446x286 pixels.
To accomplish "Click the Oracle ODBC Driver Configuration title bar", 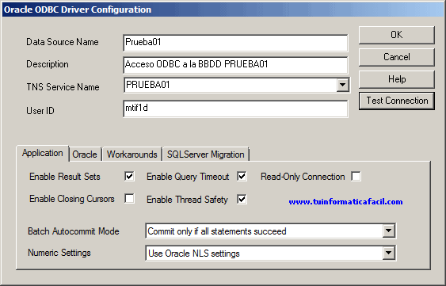I will (223, 10).
